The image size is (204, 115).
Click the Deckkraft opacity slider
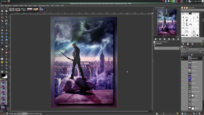[192, 52]
